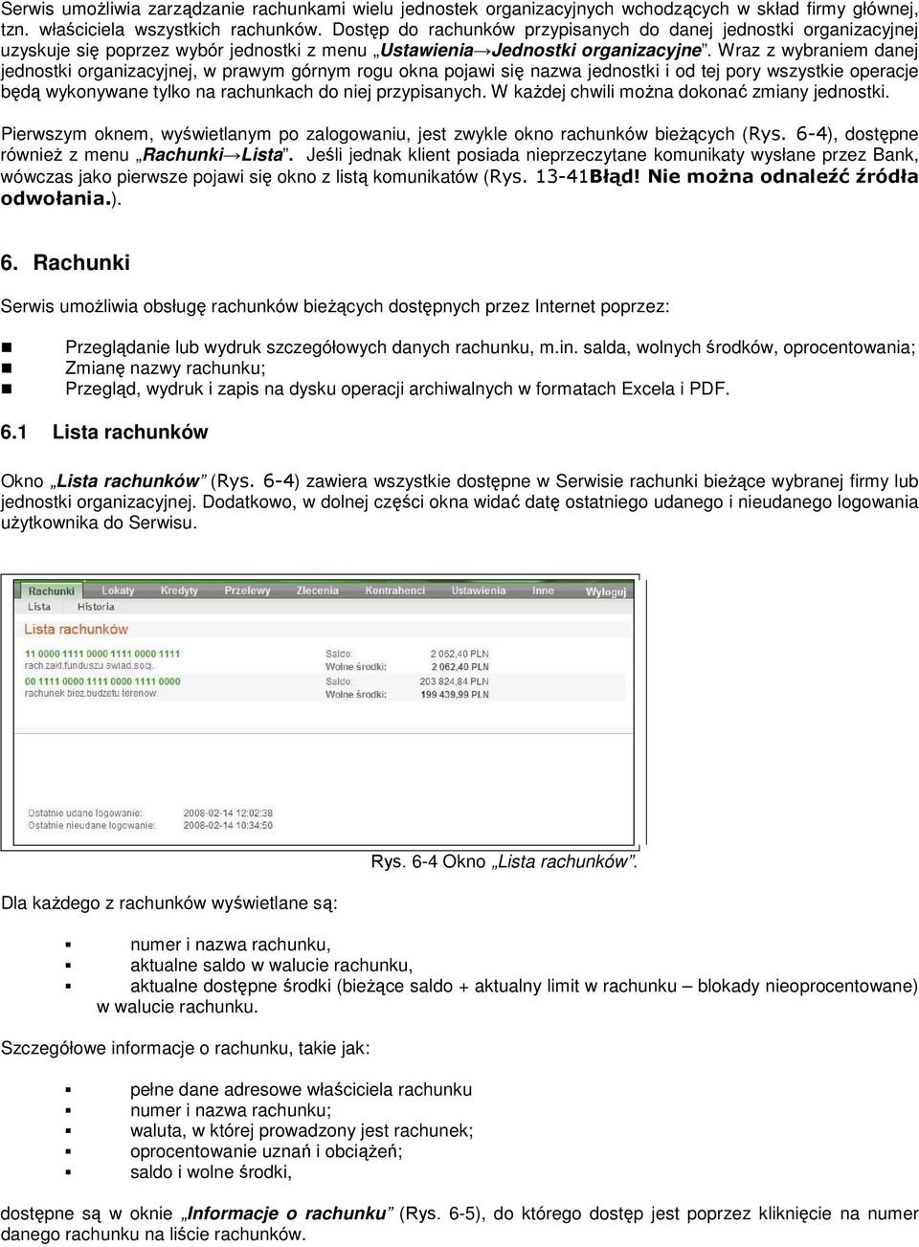Click the bold 'Ustawienia→Jednostki organizacyjne' menu reference
The image size is (919, 1247).
click(x=541, y=50)
